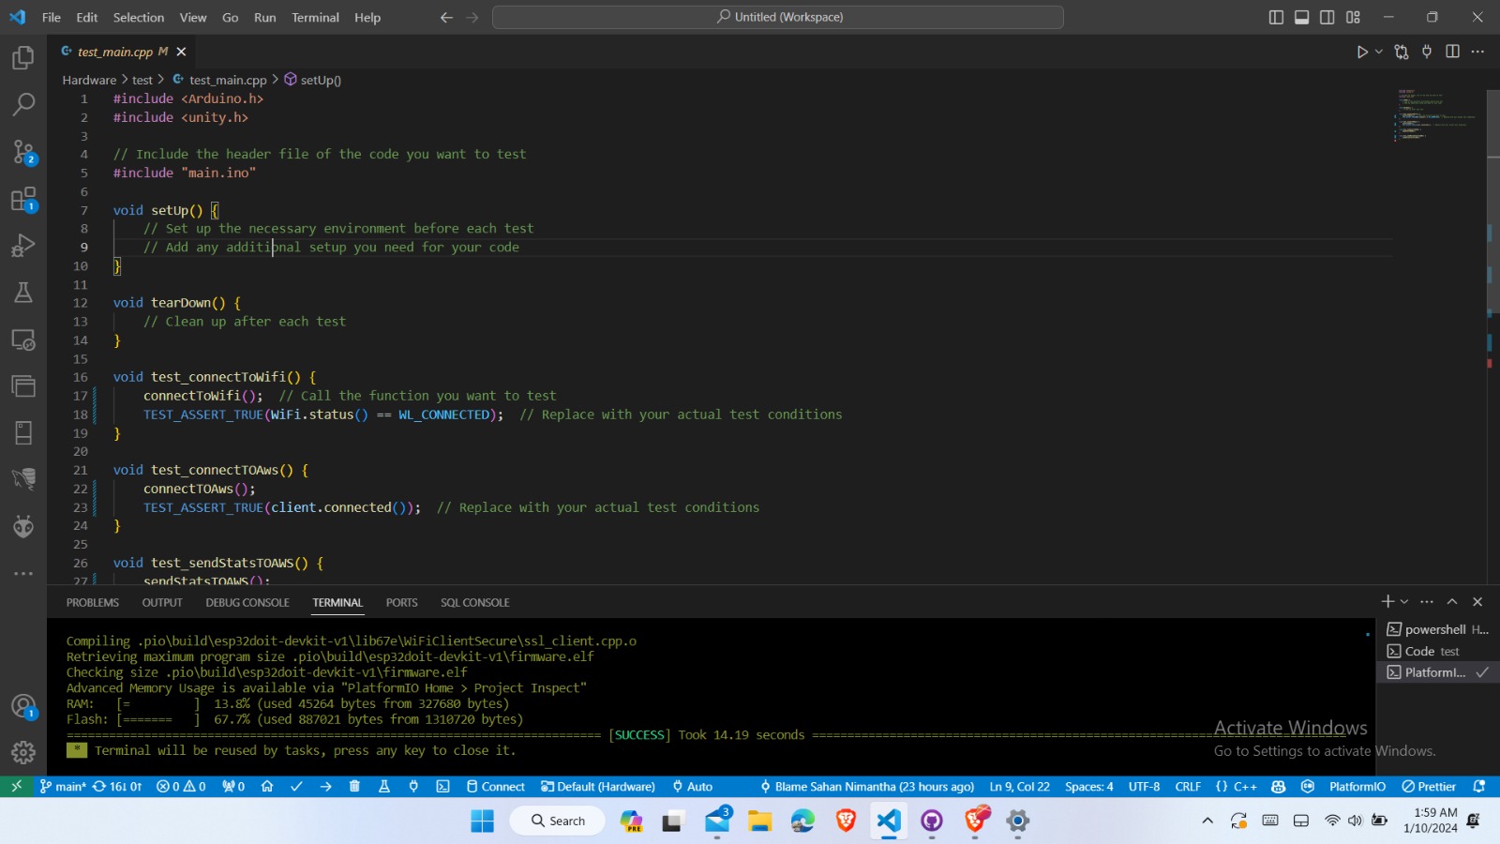Click setUp() in the breadcrumb path
Viewport: 1500px width, 844px height.
click(313, 80)
